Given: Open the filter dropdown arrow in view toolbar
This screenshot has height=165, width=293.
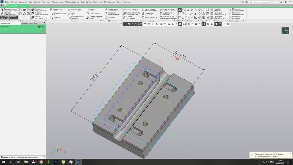Looking at the screenshot, I should (220, 24).
